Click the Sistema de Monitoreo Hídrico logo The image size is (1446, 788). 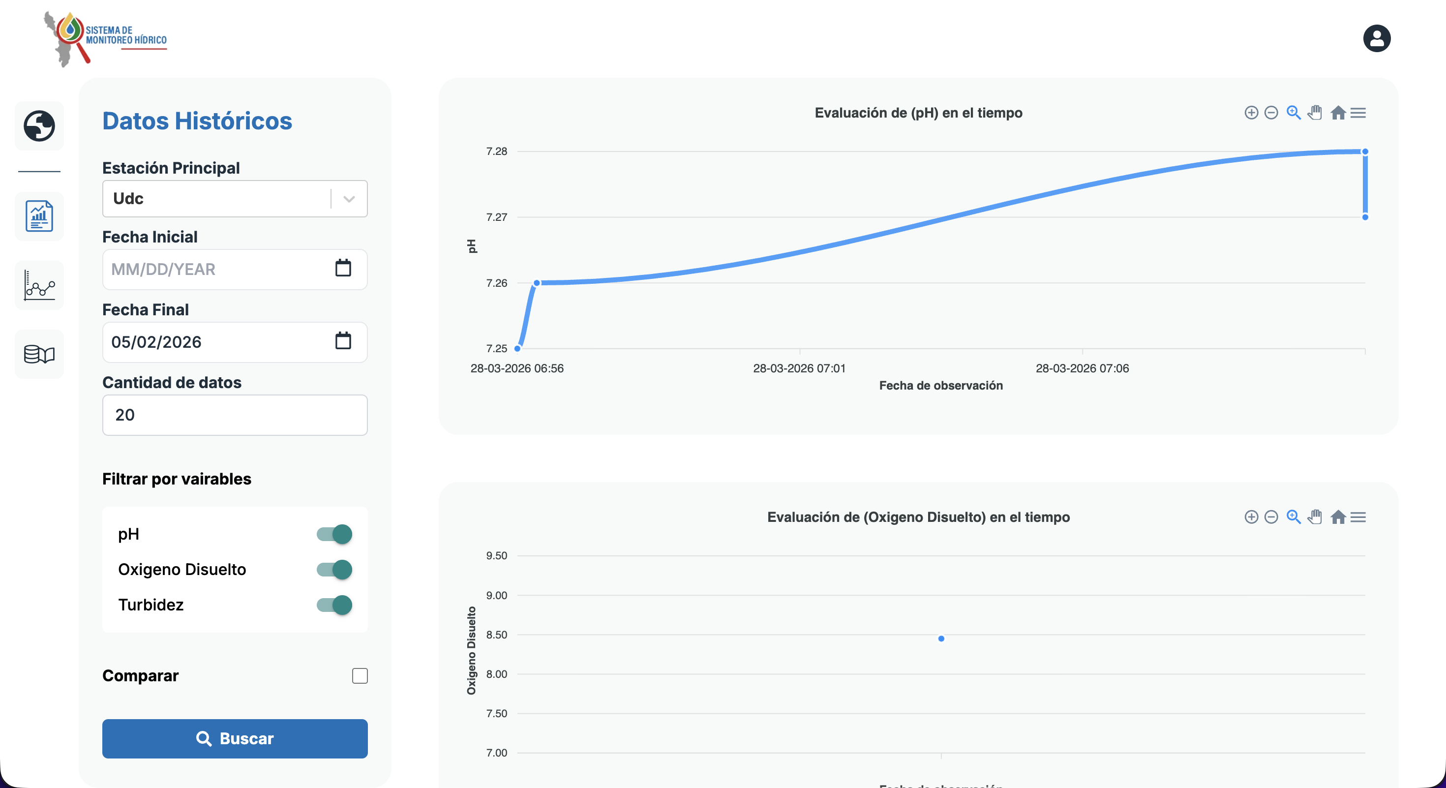click(x=106, y=39)
